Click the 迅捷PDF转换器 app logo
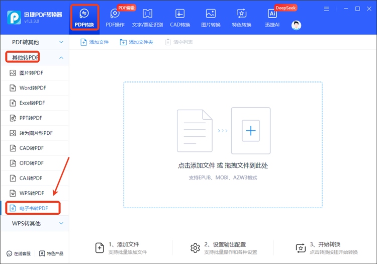Viewport: 377px width, 264px height. pos(14,18)
